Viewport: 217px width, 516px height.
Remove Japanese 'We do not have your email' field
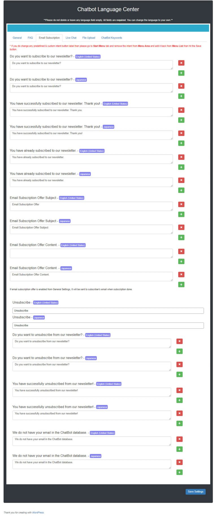[179, 462]
